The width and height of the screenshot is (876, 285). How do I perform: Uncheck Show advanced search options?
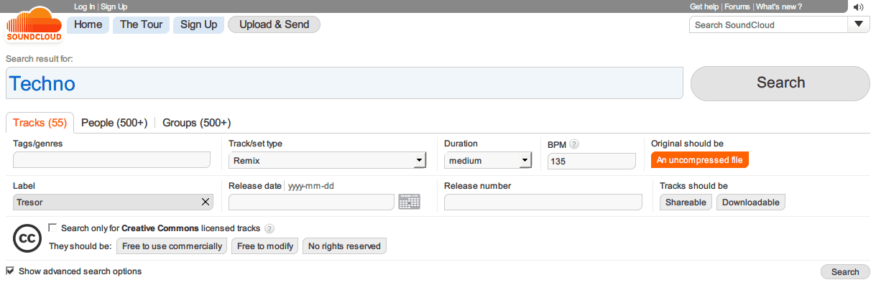point(10,271)
